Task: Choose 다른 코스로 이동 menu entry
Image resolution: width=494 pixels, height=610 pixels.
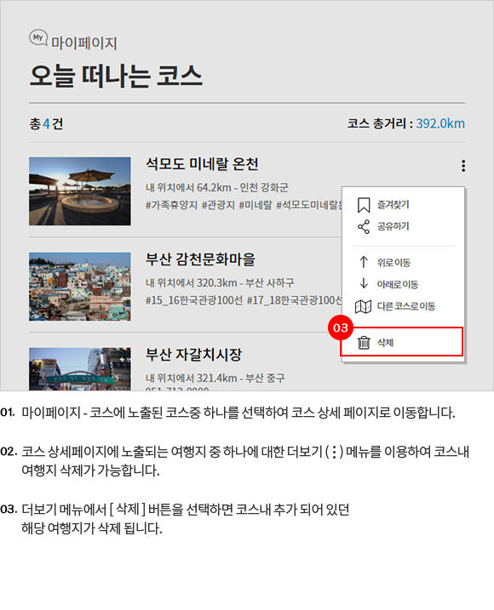Action: tap(406, 306)
